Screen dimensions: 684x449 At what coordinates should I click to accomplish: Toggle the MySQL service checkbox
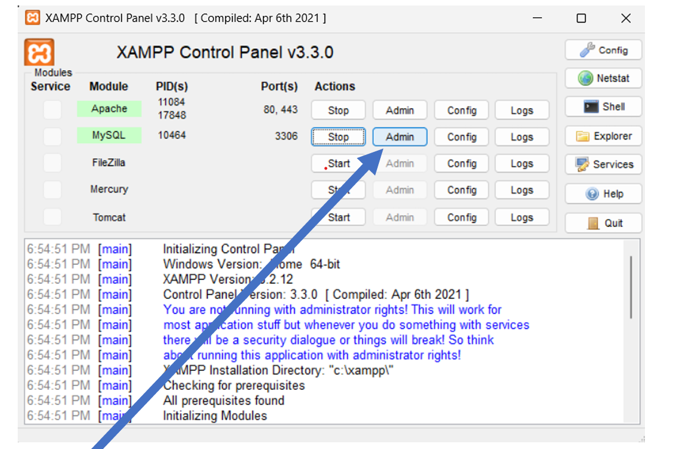tap(52, 136)
